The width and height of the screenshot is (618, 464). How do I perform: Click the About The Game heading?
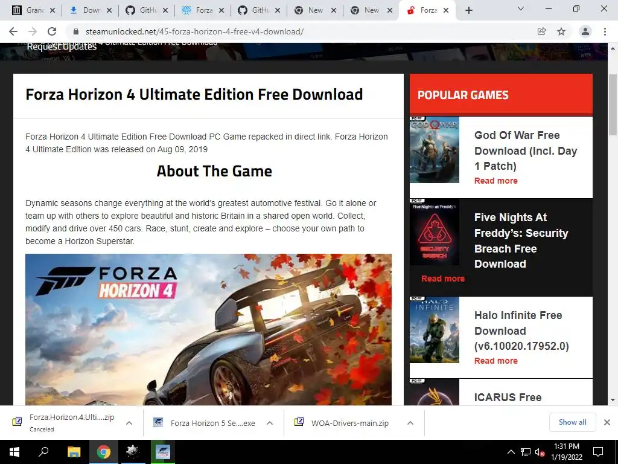[214, 171]
